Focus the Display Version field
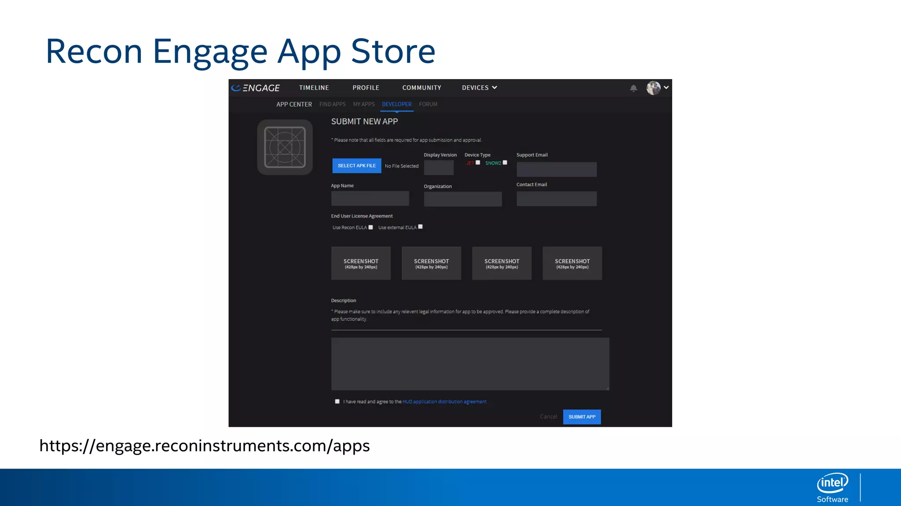The height and width of the screenshot is (506, 901). 439,167
